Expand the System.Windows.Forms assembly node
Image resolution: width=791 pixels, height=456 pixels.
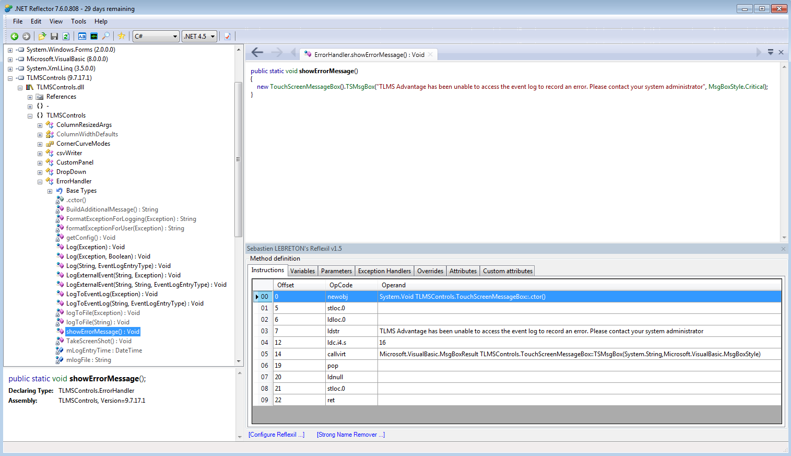pos(10,50)
